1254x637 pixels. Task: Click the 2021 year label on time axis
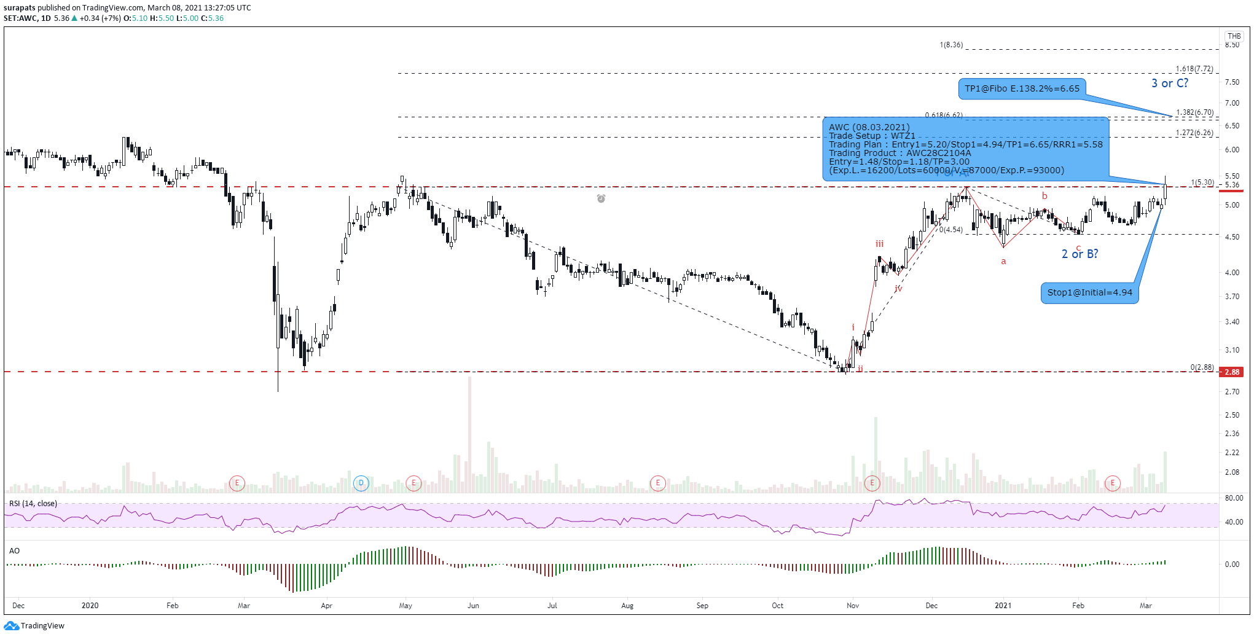pos(1003,606)
